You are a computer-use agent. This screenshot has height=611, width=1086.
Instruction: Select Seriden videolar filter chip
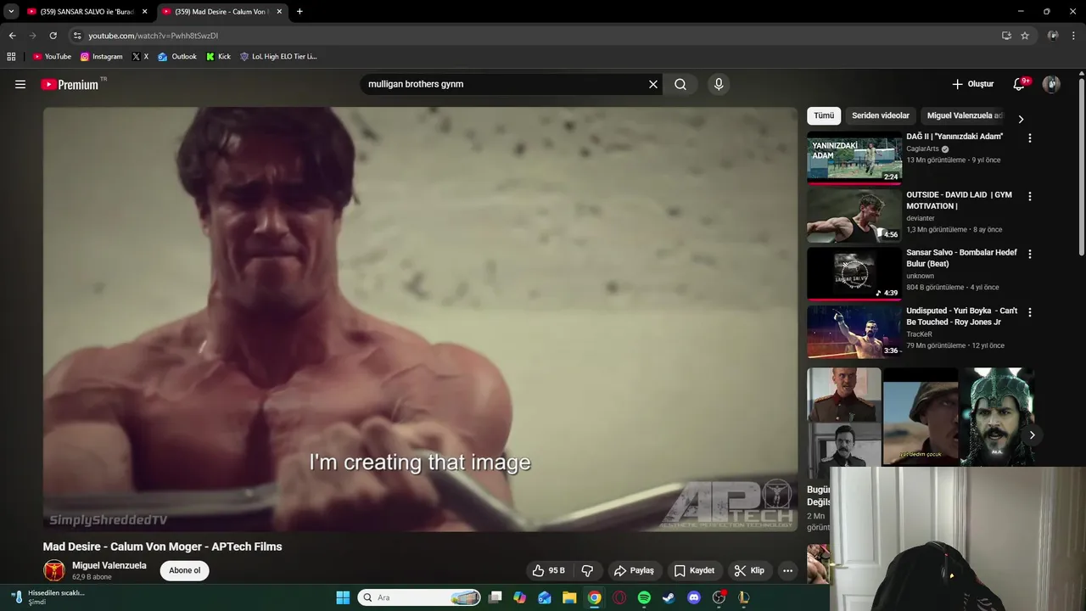(881, 115)
